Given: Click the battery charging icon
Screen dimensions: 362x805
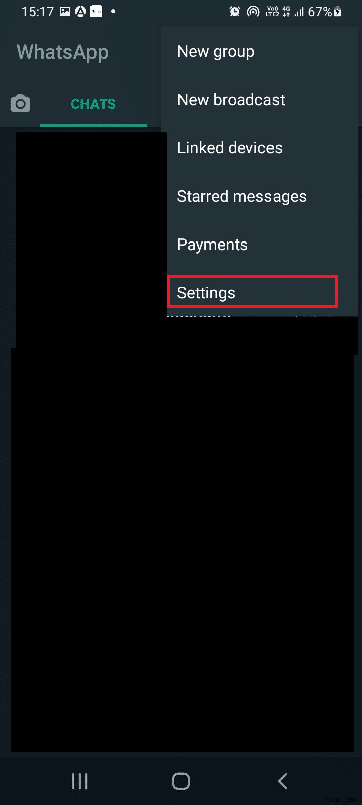Looking at the screenshot, I should point(338,11).
